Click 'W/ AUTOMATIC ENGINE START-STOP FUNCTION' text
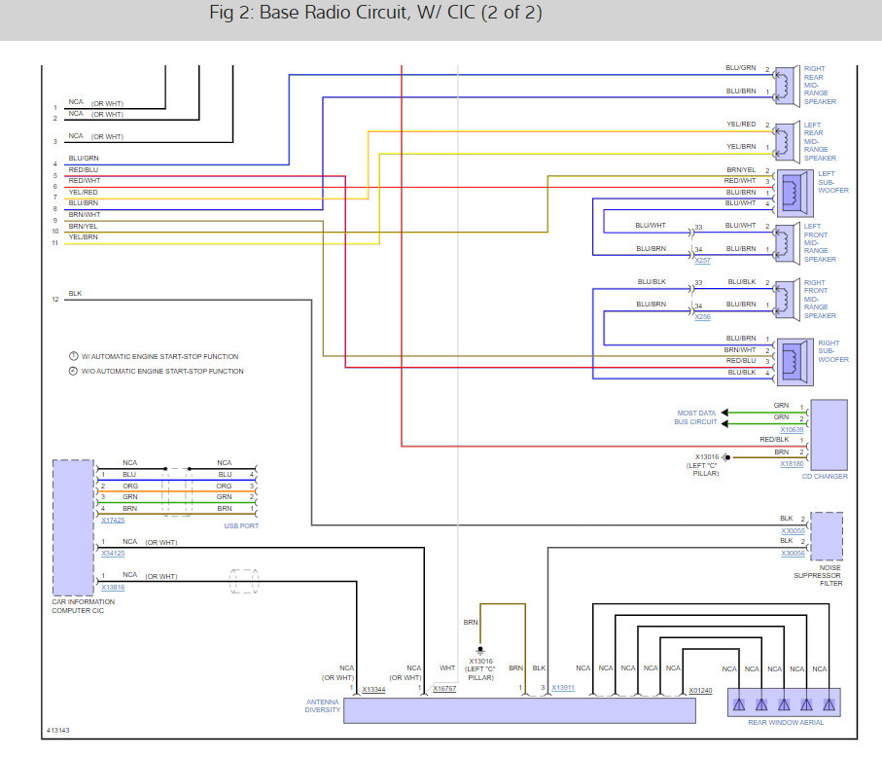 pyautogui.click(x=159, y=356)
